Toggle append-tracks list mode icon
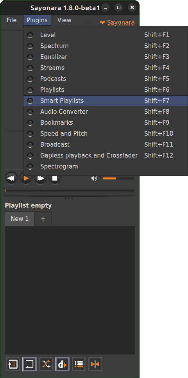188x378 pixels. point(79,364)
